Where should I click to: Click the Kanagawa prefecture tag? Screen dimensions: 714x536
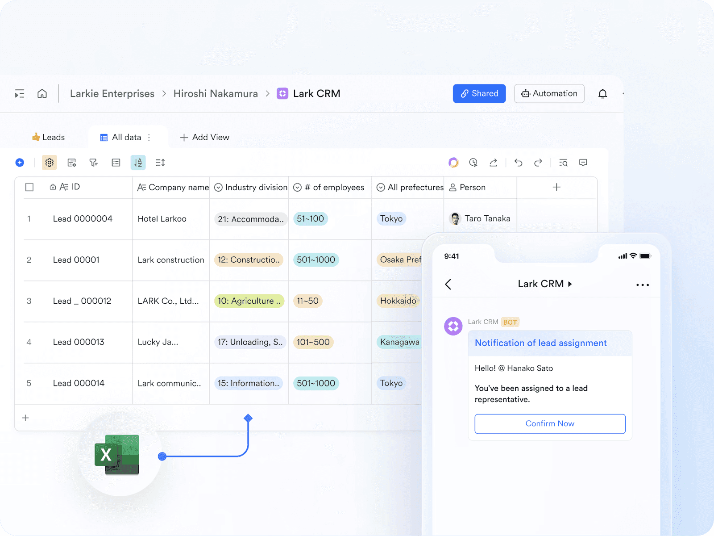click(x=399, y=342)
